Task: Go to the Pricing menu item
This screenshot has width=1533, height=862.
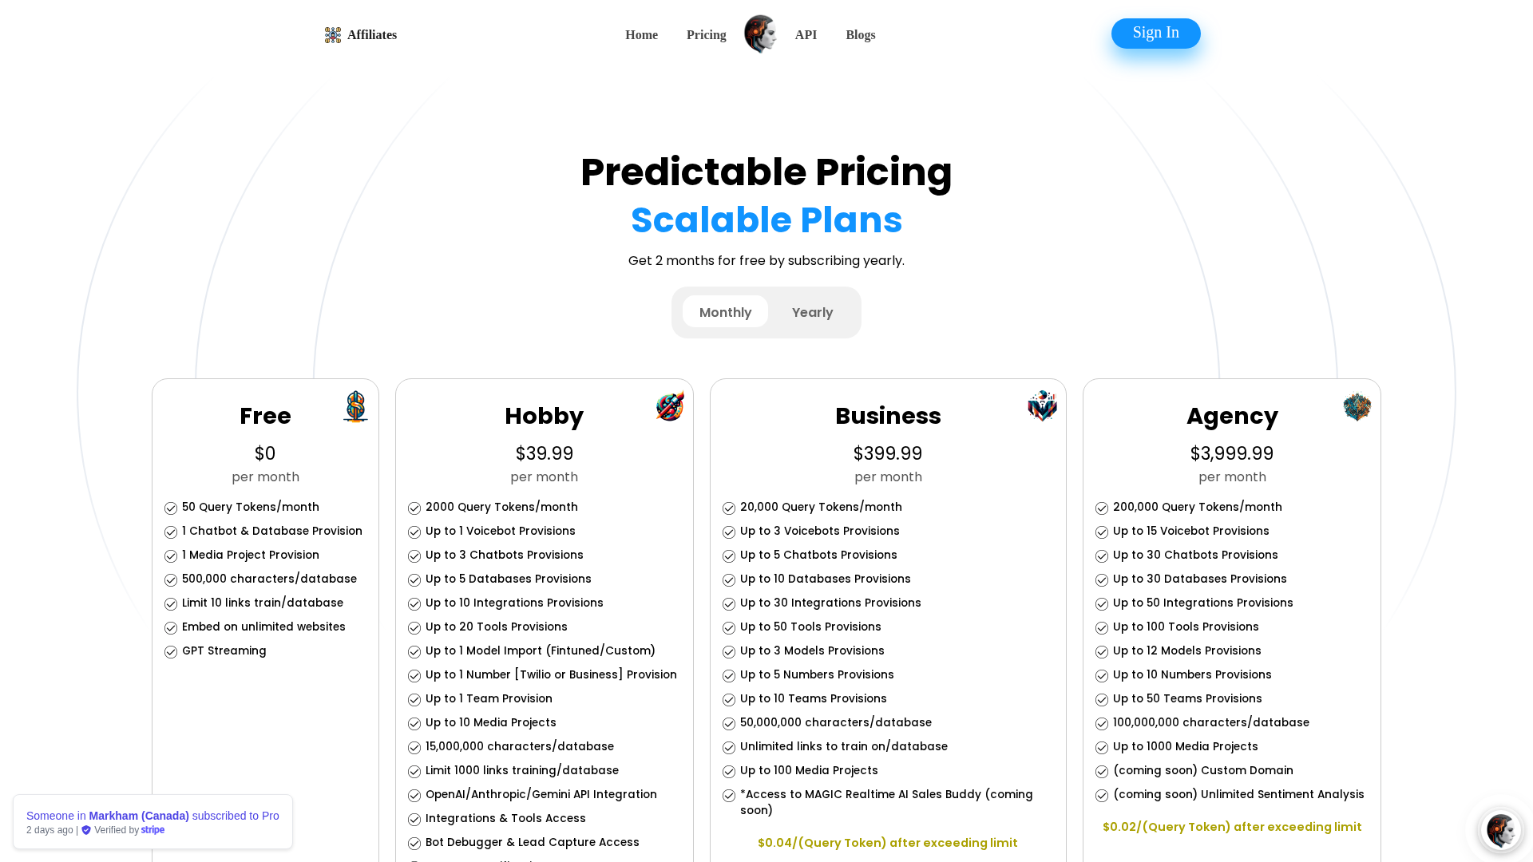Action: tap(706, 35)
